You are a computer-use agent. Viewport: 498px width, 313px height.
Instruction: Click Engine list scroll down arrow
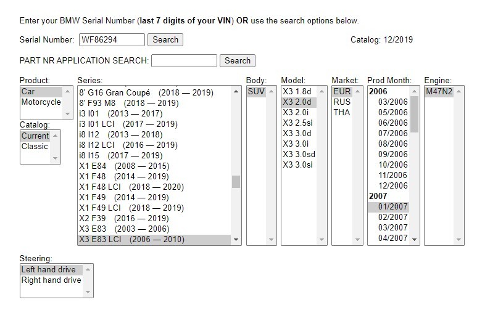point(459,240)
